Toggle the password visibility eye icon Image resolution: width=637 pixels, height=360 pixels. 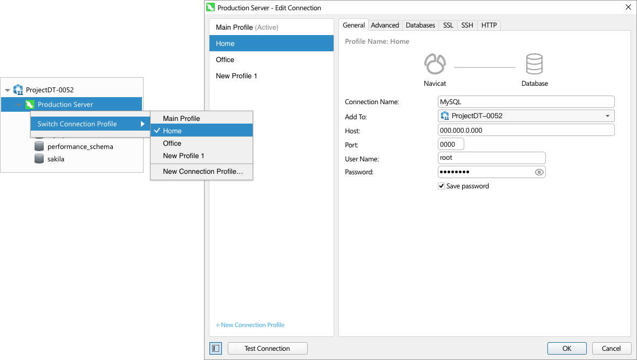pyautogui.click(x=539, y=172)
